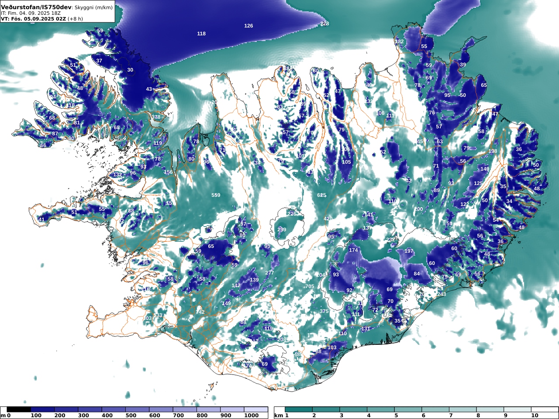Click the visibility value 142 on the map
559x419 pixels.
click(236, 285)
